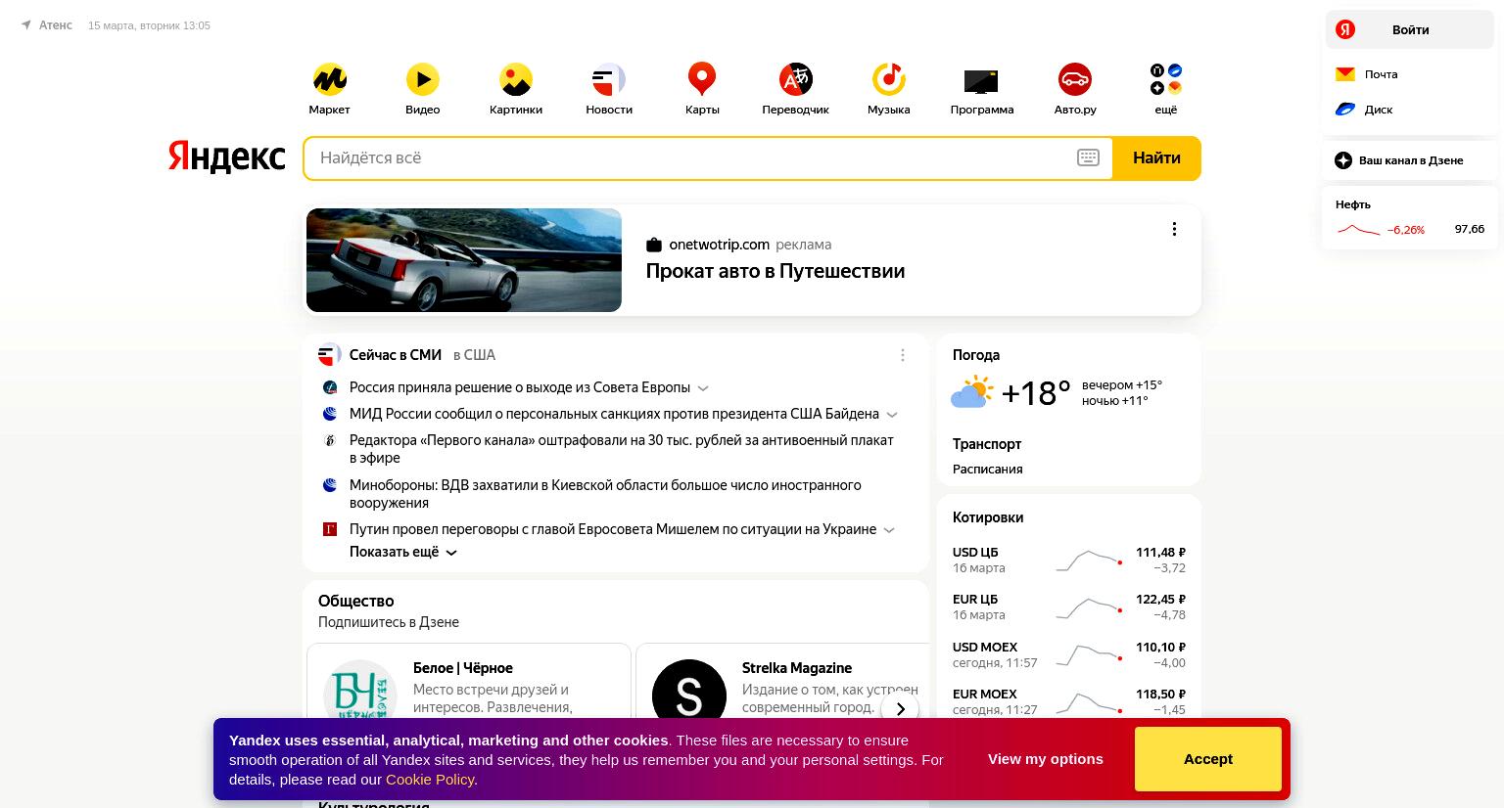Click the Сейчас в СМИ news logo icon
The height and width of the screenshot is (808, 1504).
pyautogui.click(x=330, y=355)
